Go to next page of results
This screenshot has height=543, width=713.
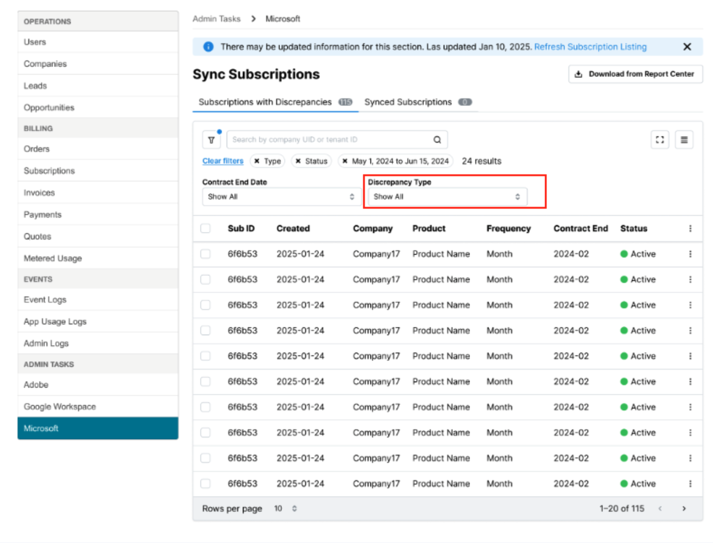pos(684,508)
